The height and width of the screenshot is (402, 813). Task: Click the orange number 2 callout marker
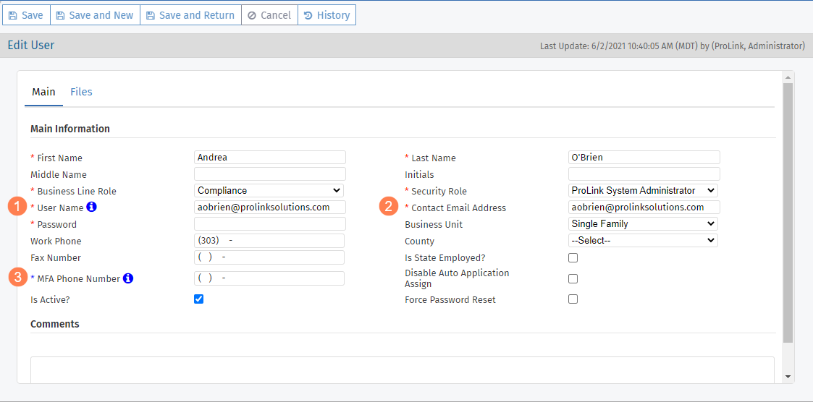point(389,207)
